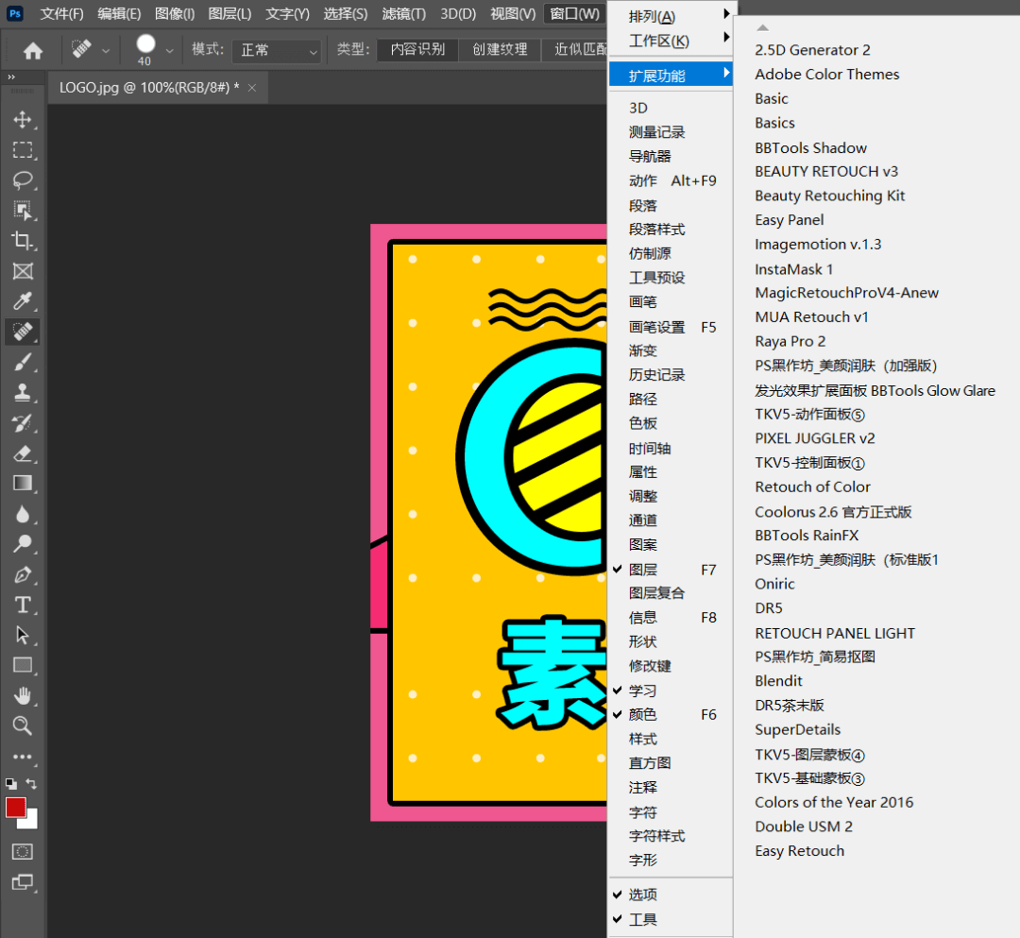Select the Eraser tool
This screenshot has width=1020, height=938.
(x=23, y=452)
